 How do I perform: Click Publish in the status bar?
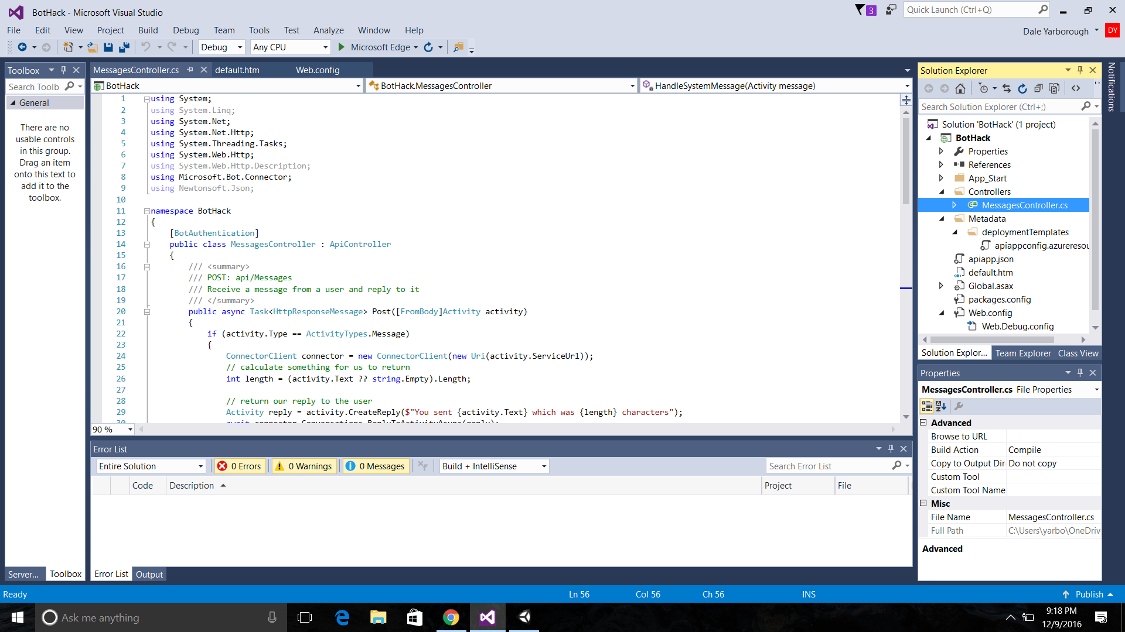[1089, 595]
